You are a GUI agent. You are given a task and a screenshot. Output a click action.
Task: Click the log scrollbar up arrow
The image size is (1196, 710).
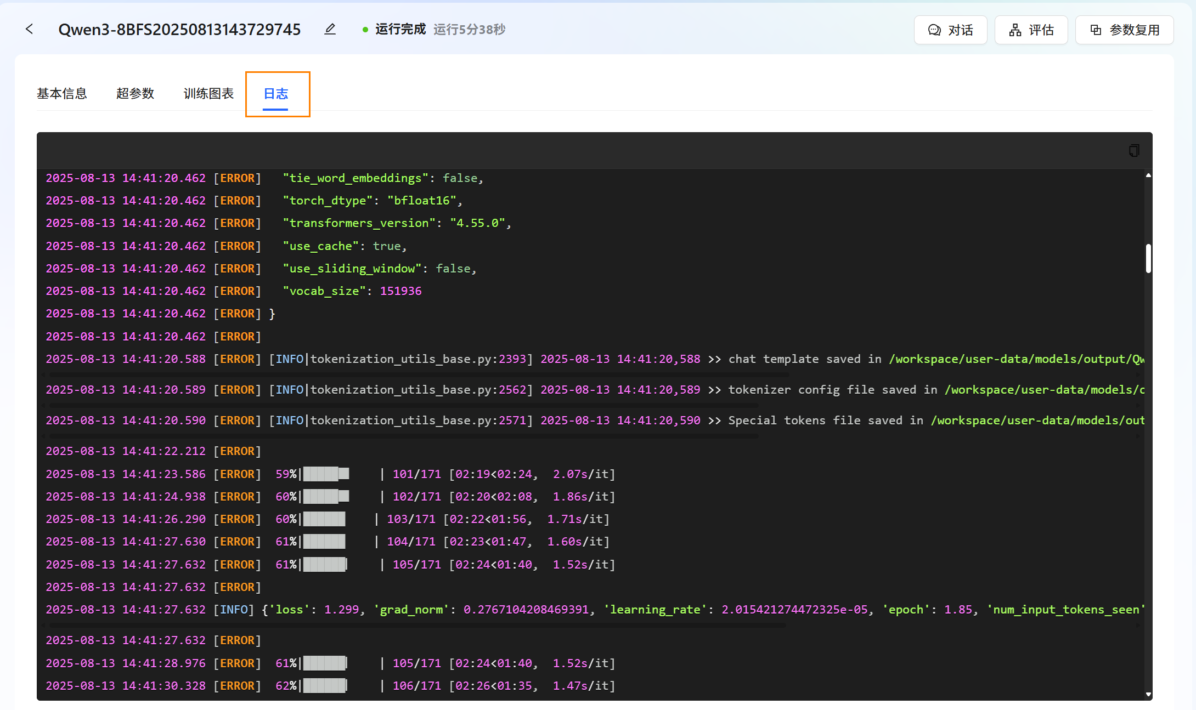1148,175
